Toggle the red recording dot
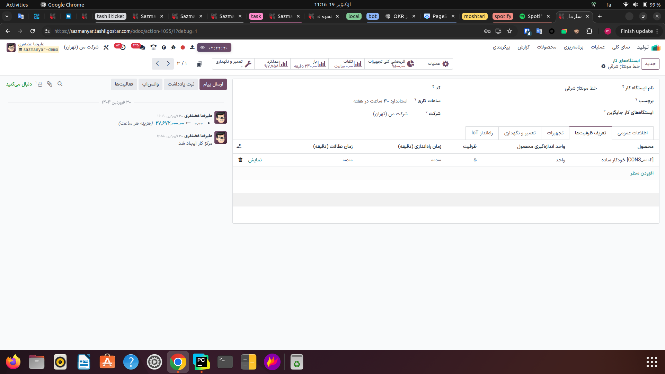The height and width of the screenshot is (374, 665). (183, 47)
